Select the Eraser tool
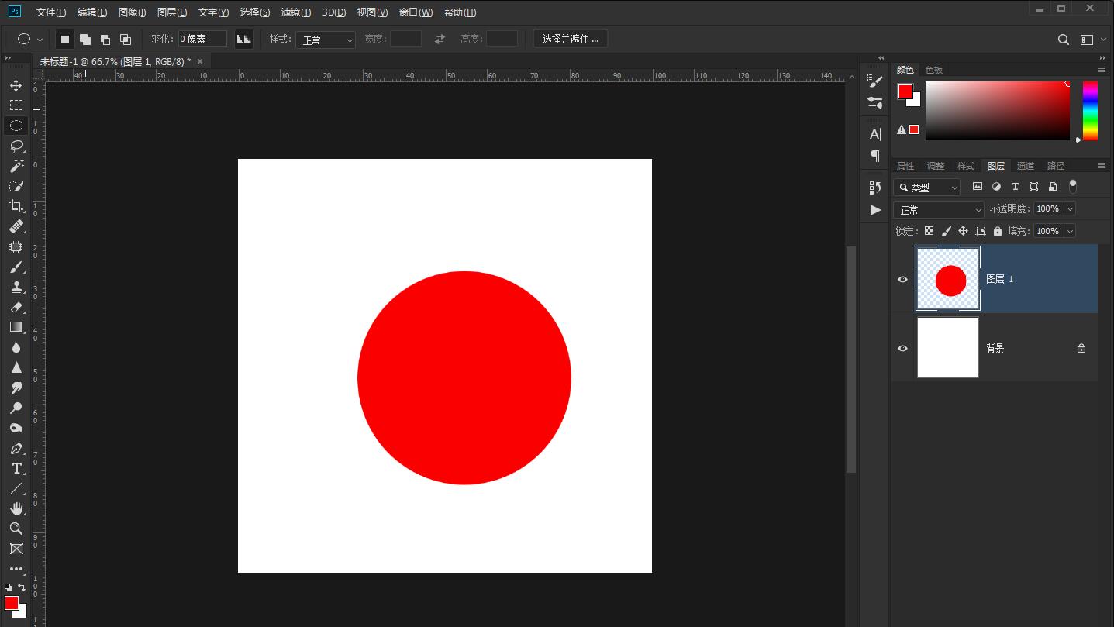 [16, 307]
